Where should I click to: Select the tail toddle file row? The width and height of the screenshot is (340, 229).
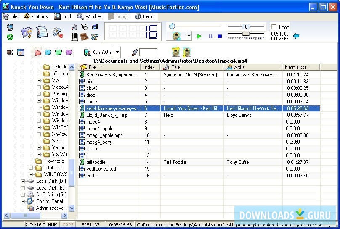(x=199, y=162)
